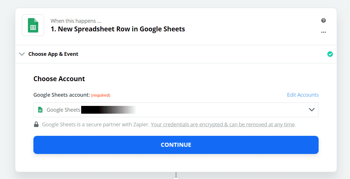
Task: Click the secure partner with Zapier text
Action: (96, 125)
